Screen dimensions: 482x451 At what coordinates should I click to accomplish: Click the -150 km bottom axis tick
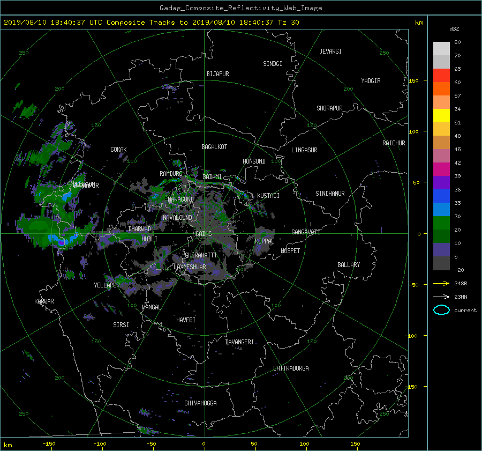[49, 444]
